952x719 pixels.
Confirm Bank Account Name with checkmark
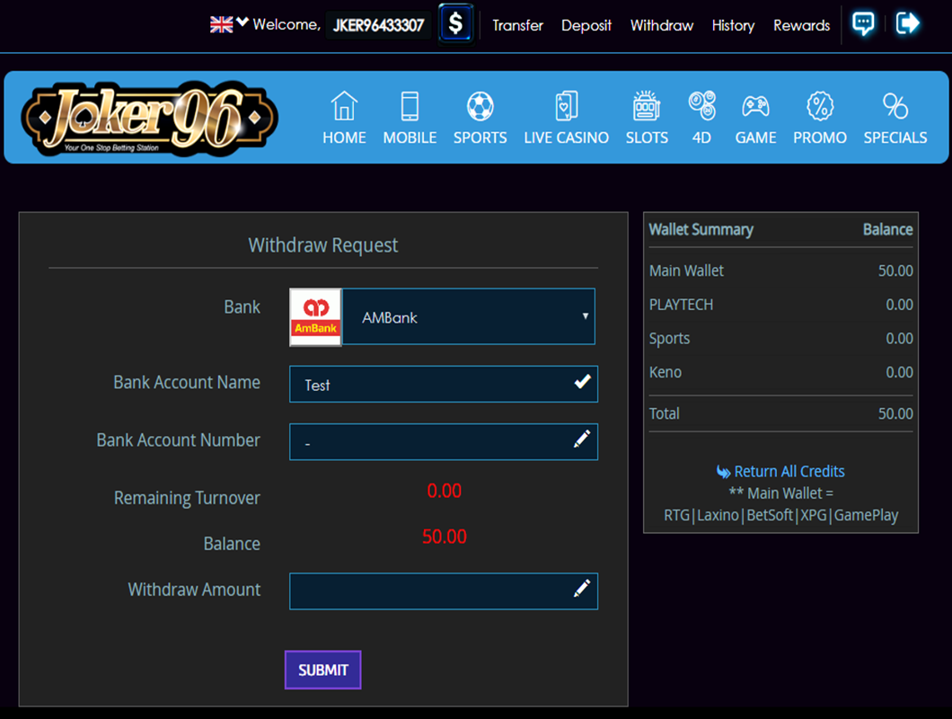tap(583, 383)
